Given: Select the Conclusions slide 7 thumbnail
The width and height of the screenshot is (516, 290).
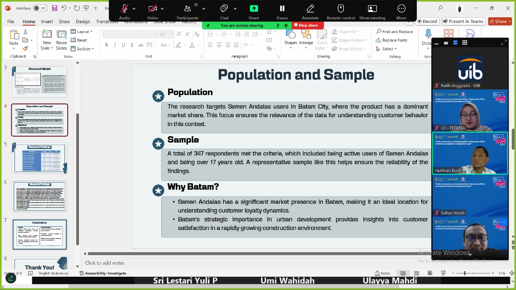Looking at the screenshot, I should coord(40,234).
